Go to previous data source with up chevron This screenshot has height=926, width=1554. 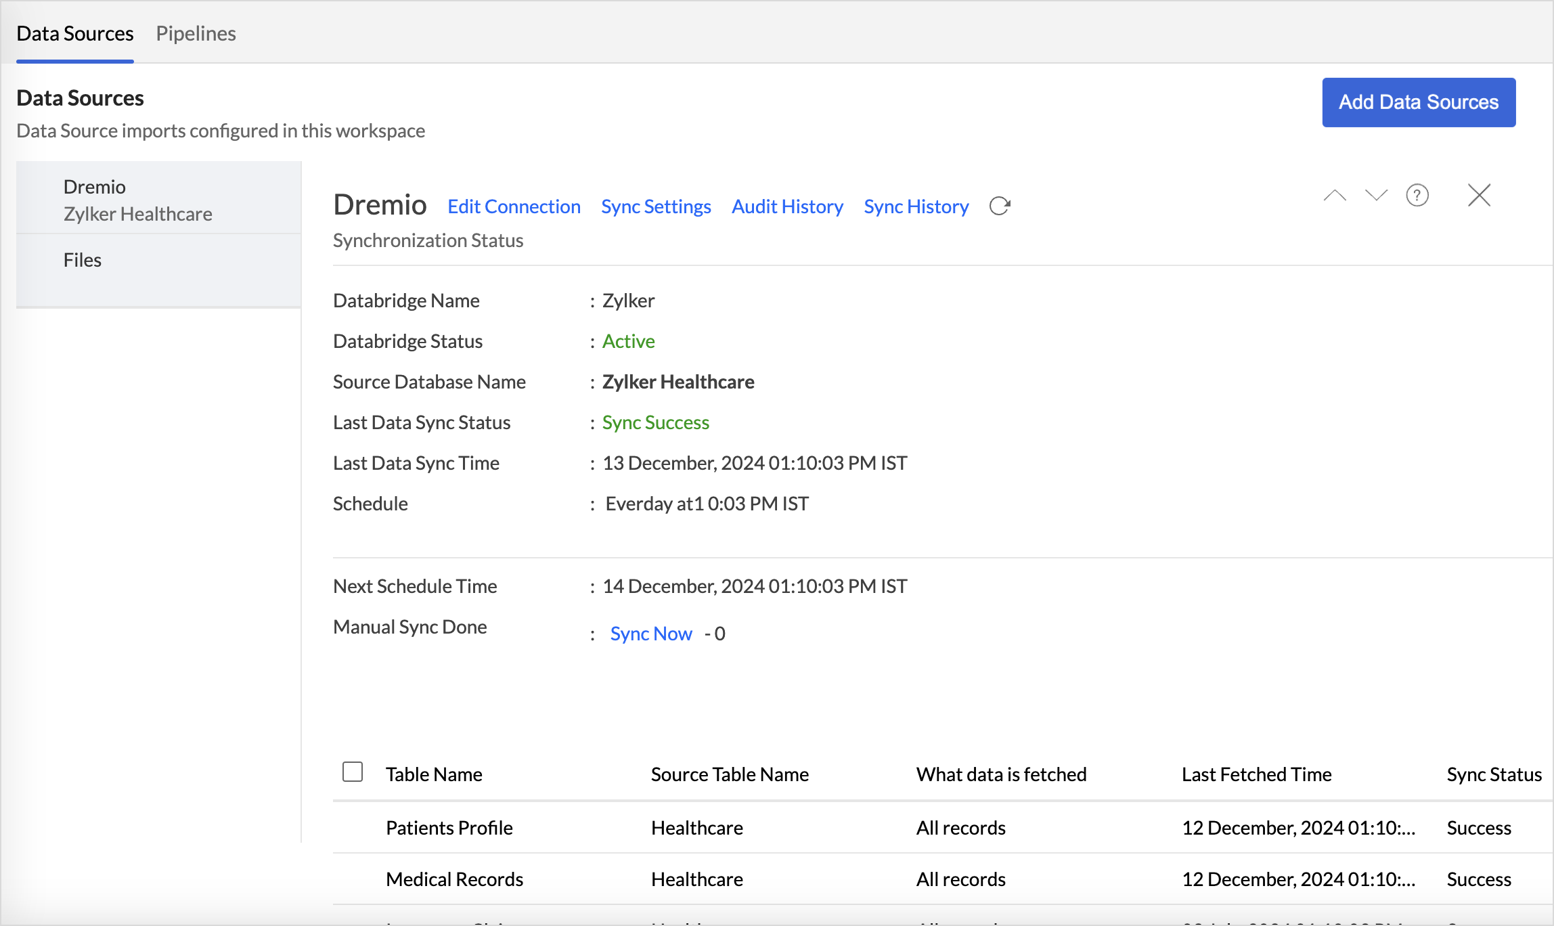[1335, 196]
